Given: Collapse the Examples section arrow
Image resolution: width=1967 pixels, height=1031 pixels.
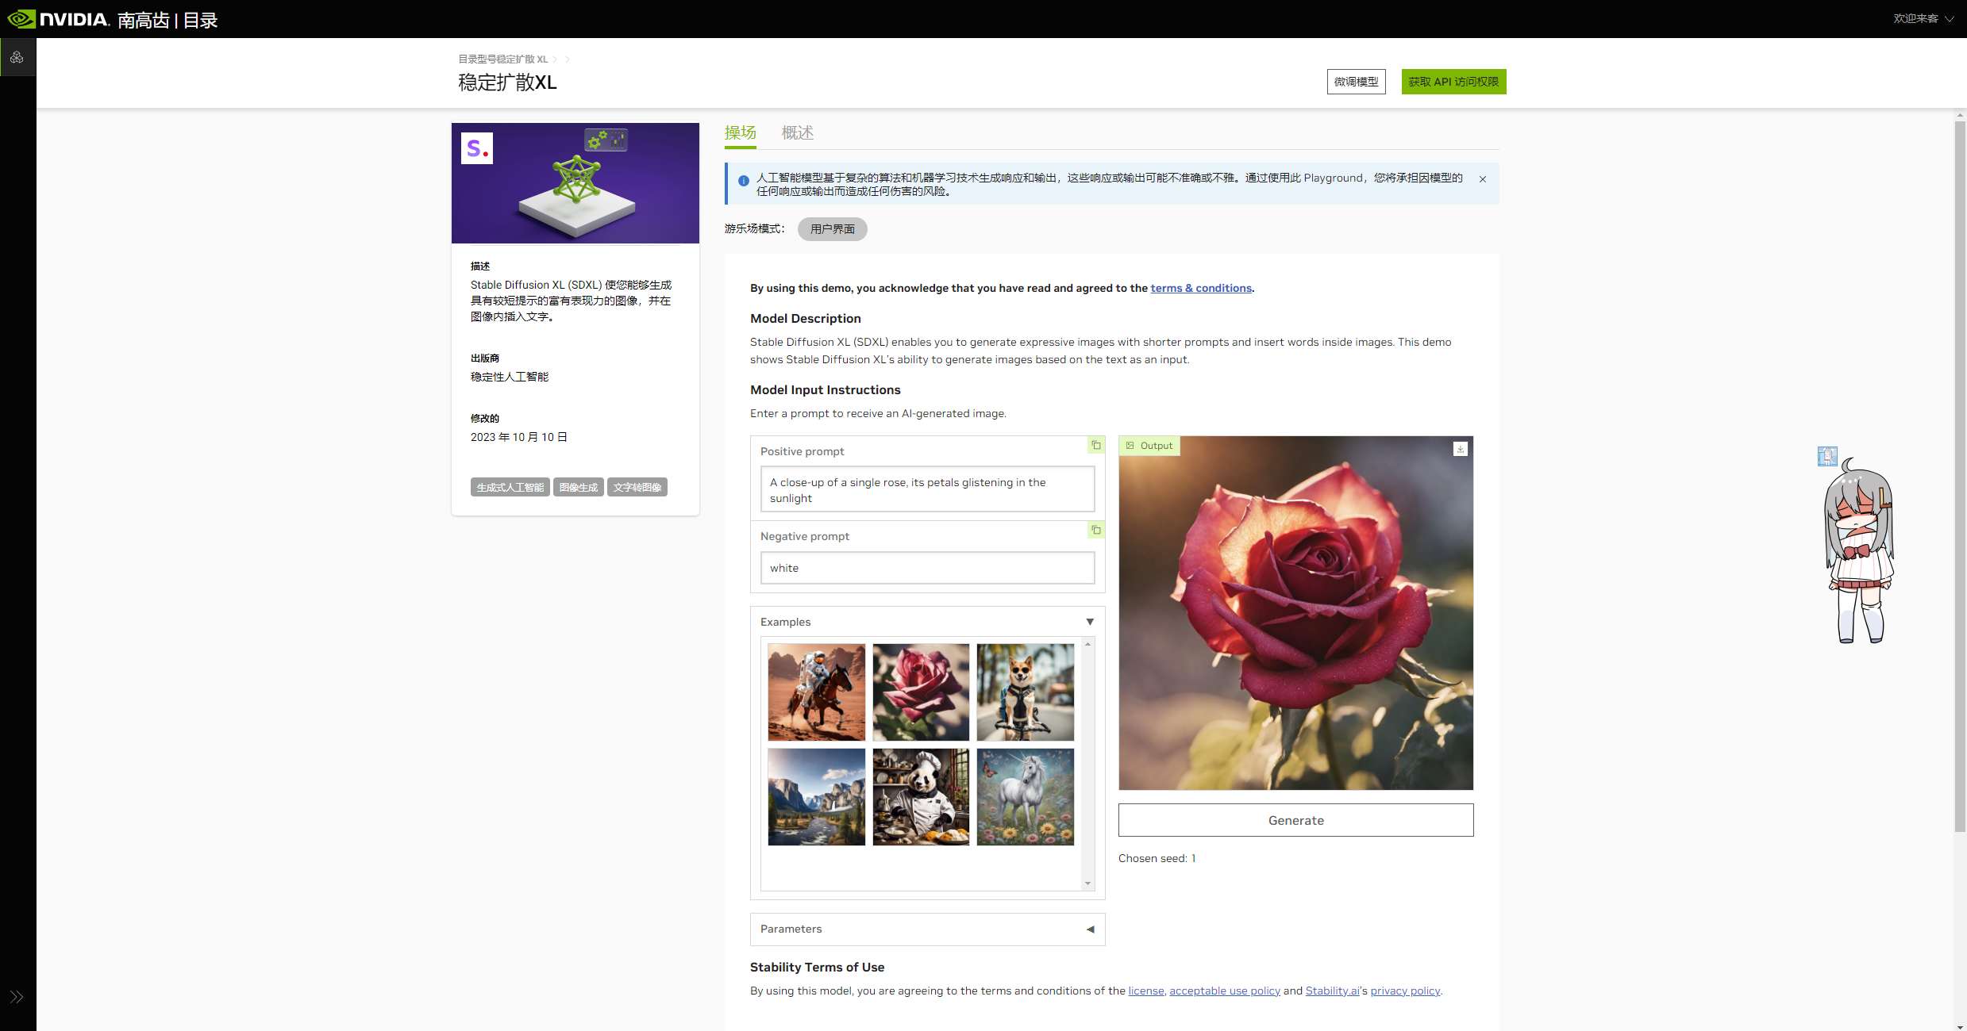Looking at the screenshot, I should (x=1090, y=622).
